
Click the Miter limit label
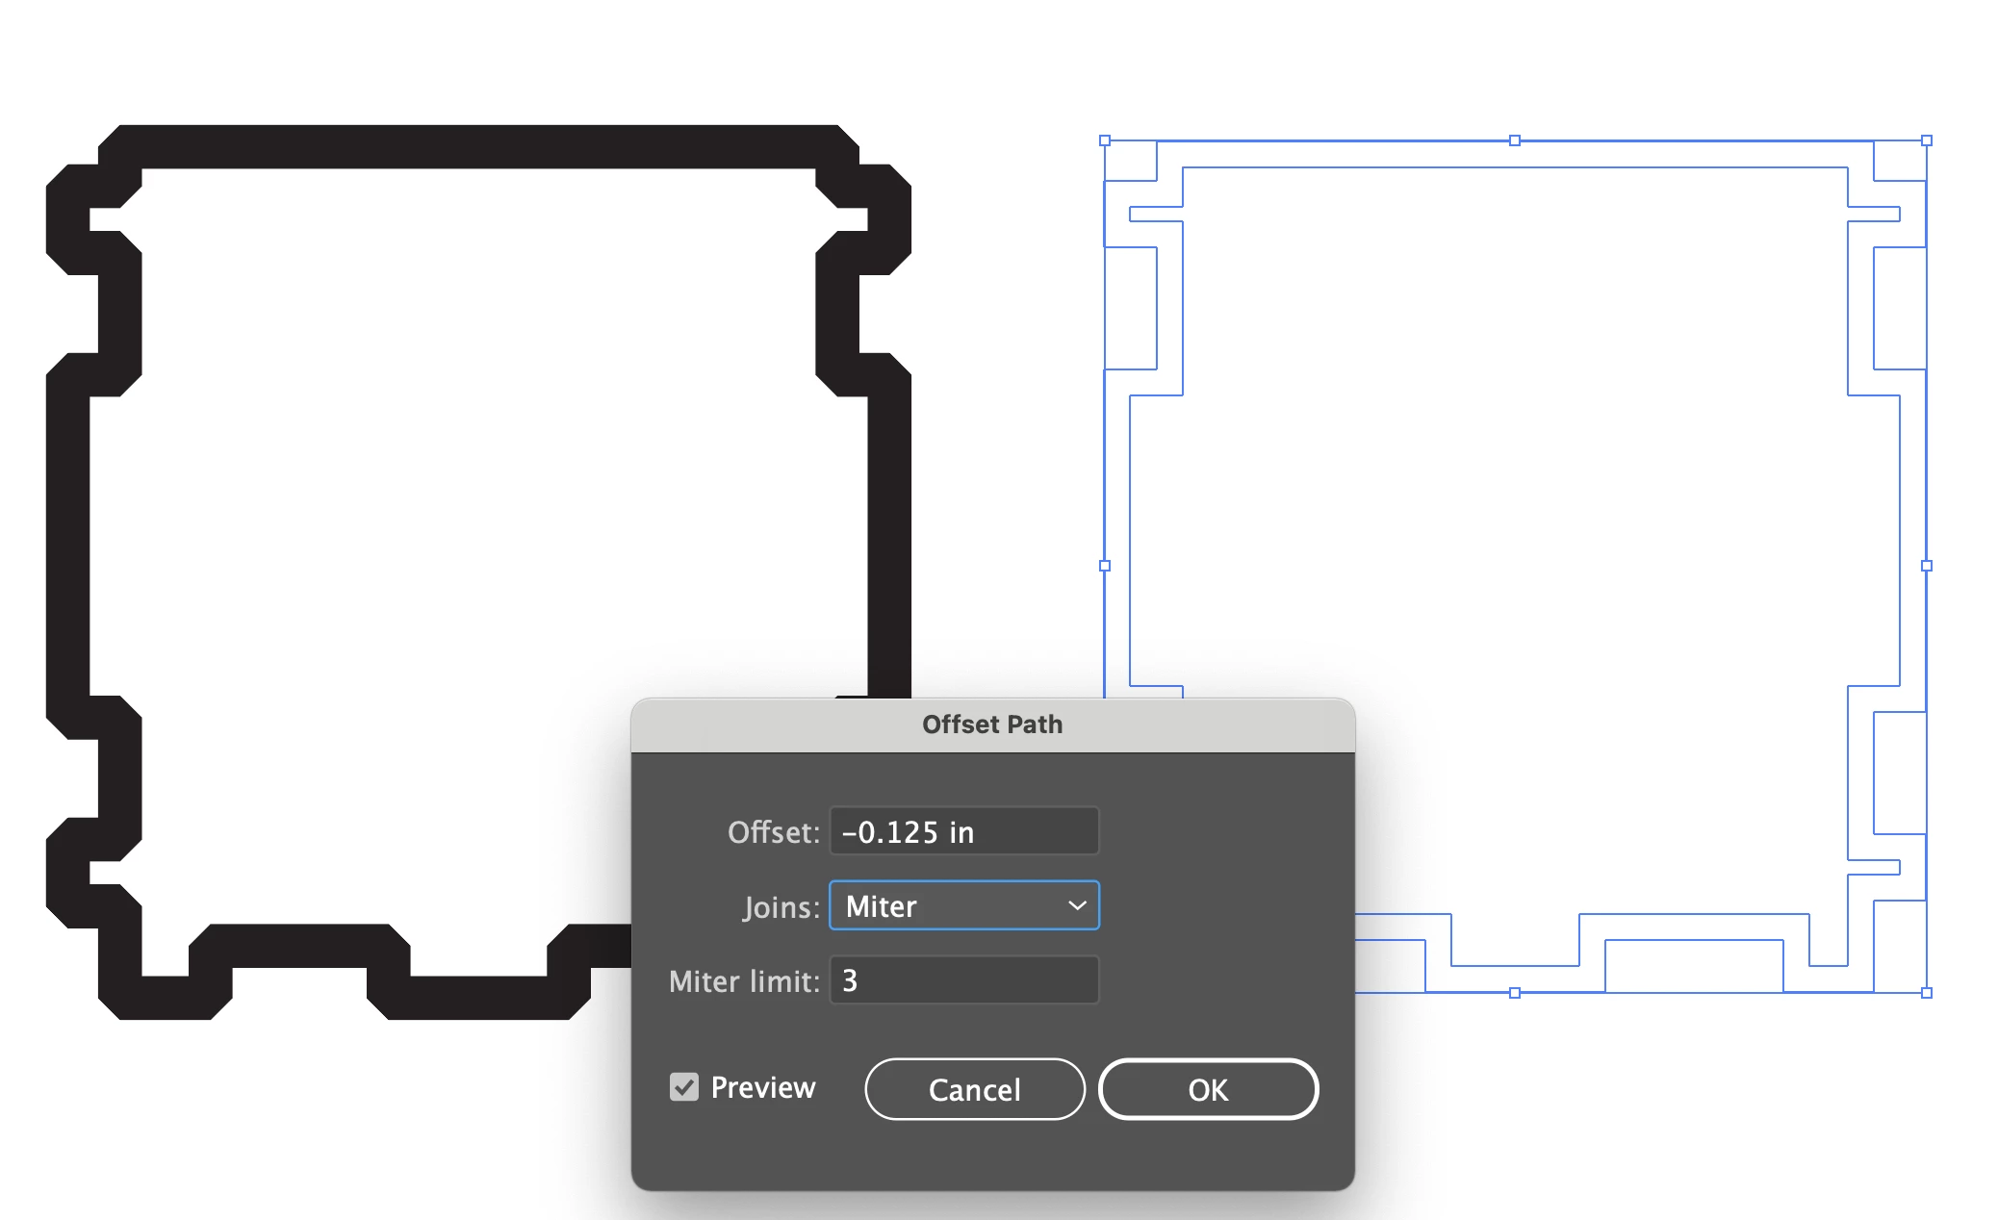click(744, 981)
